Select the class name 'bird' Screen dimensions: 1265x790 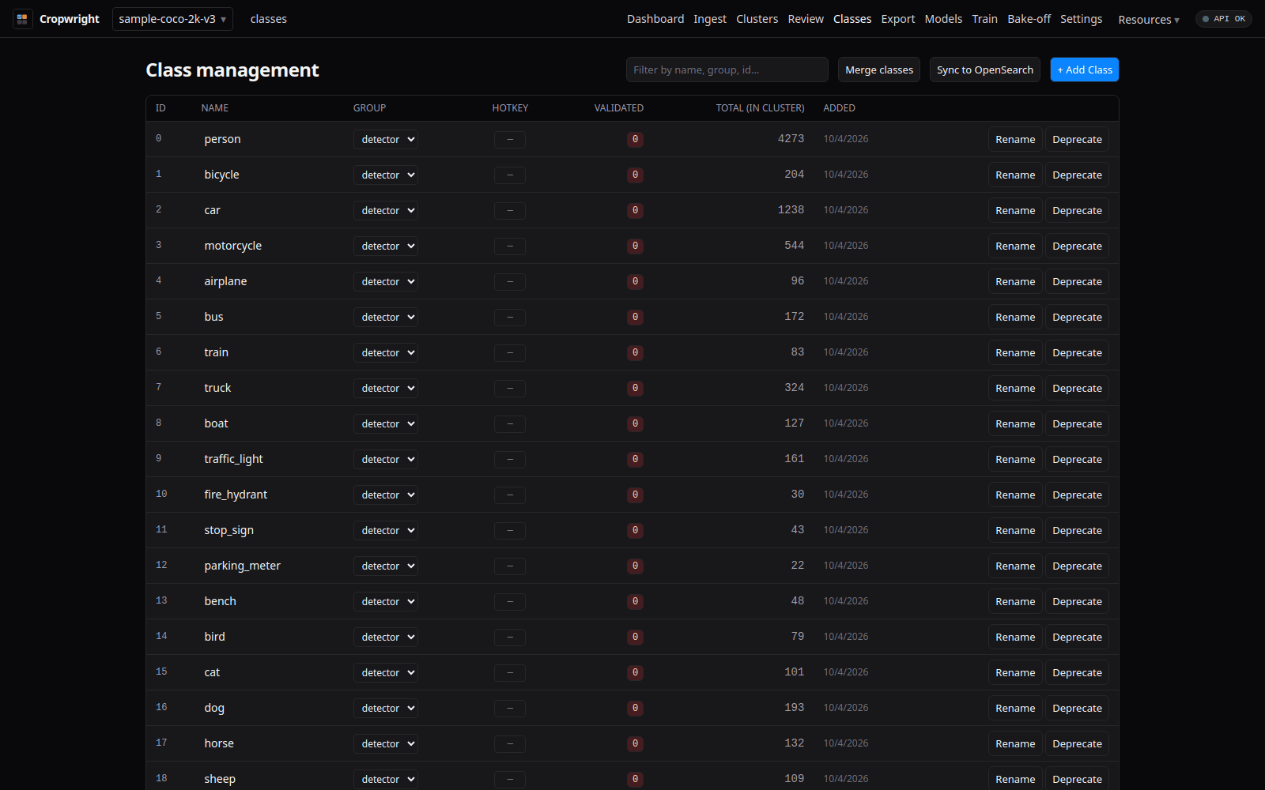click(x=214, y=637)
